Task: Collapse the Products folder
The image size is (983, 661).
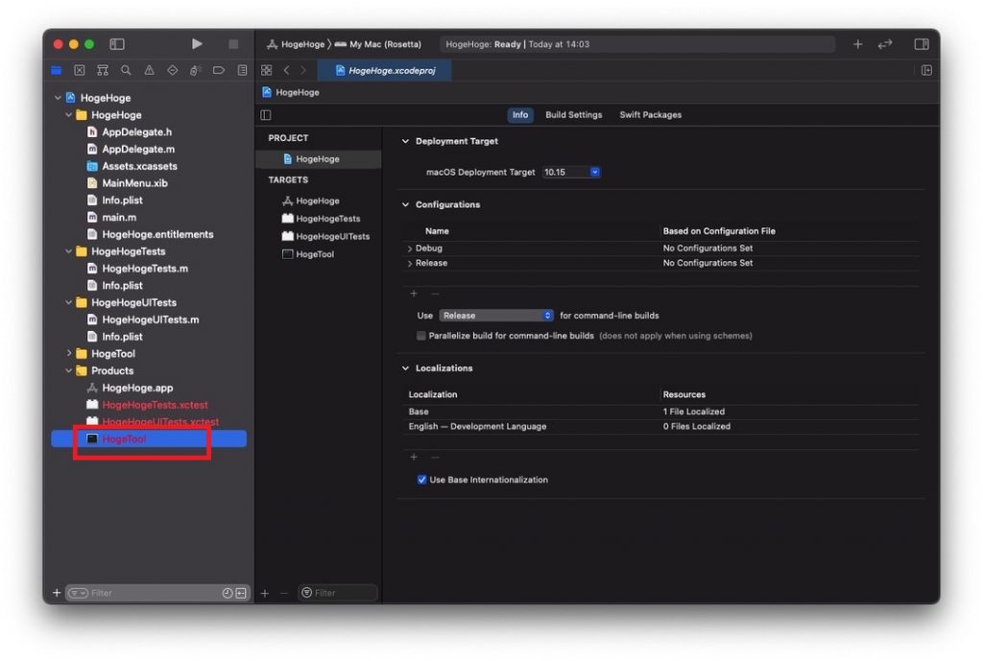Action: click(69, 370)
